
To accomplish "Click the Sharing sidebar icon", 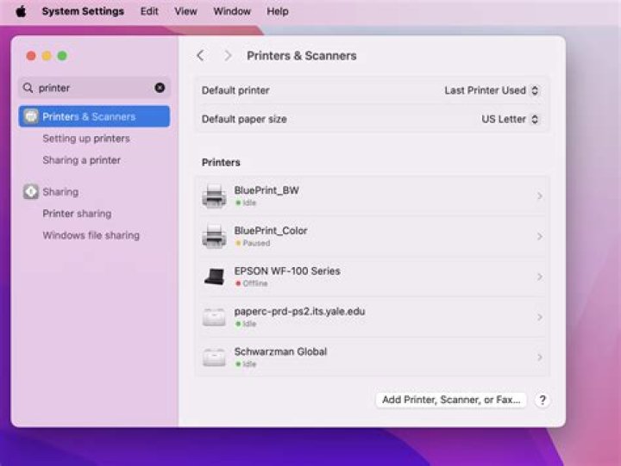I will coord(31,191).
